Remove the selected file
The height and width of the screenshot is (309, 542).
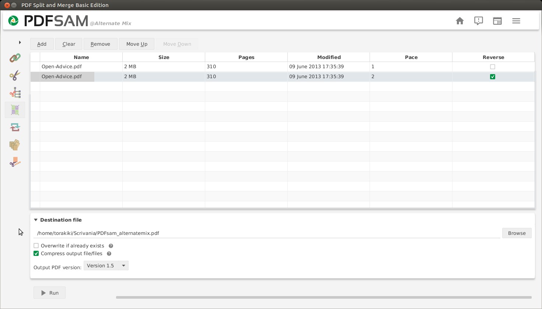101,44
